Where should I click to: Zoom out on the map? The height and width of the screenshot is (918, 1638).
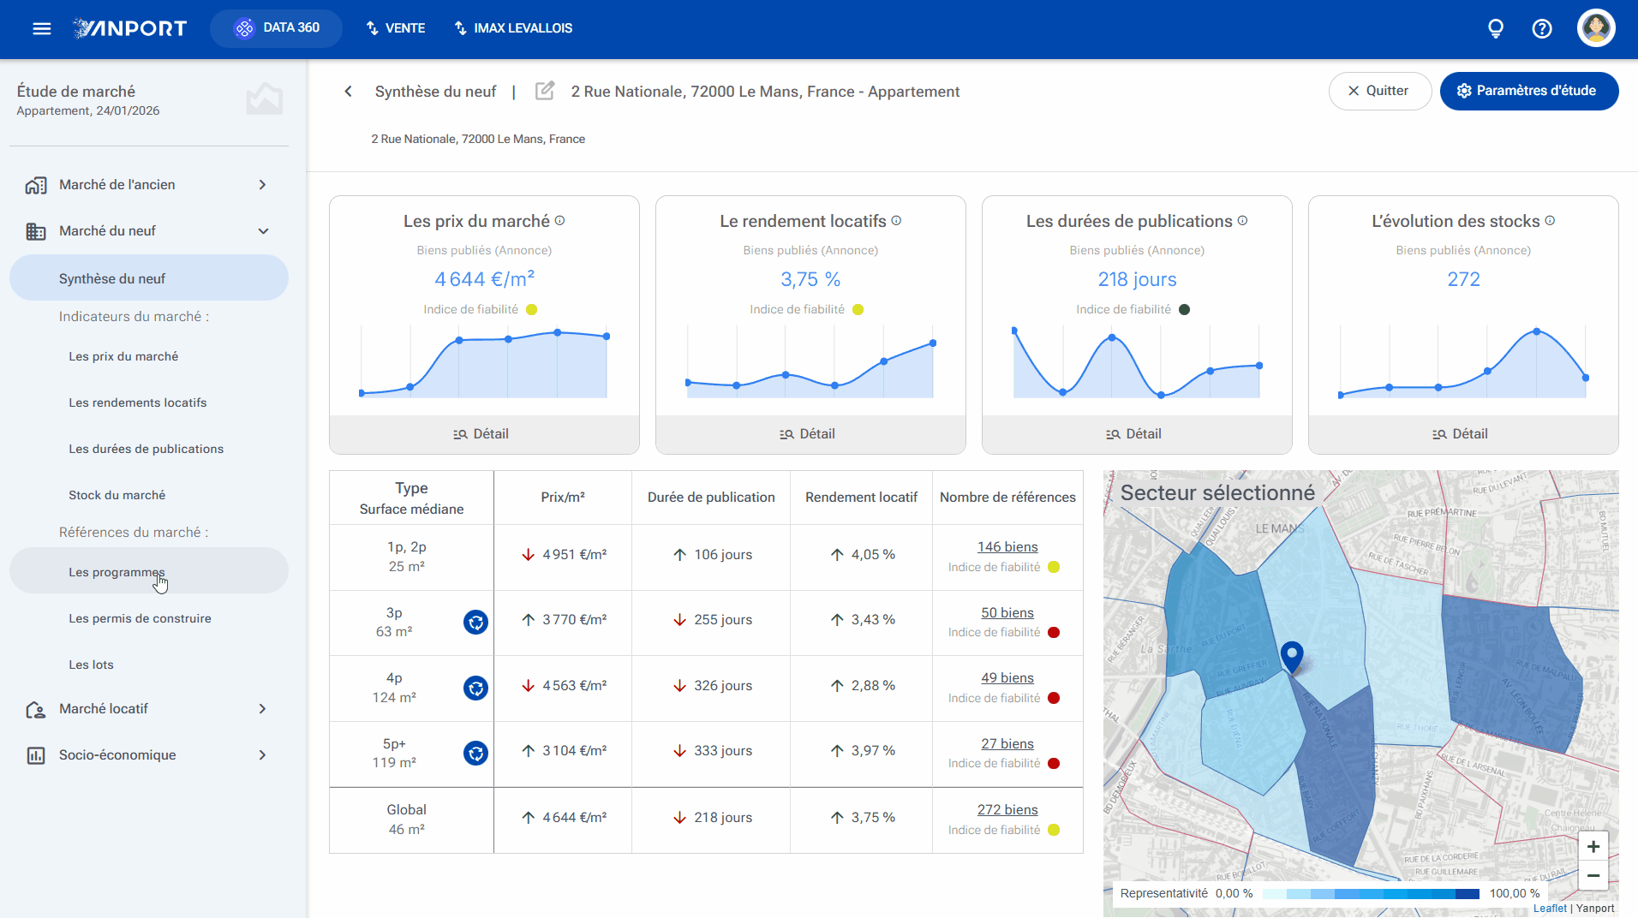[x=1593, y=875]
